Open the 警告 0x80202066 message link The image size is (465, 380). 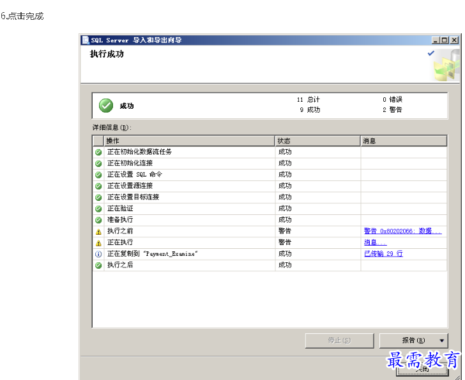click(402, 231)
